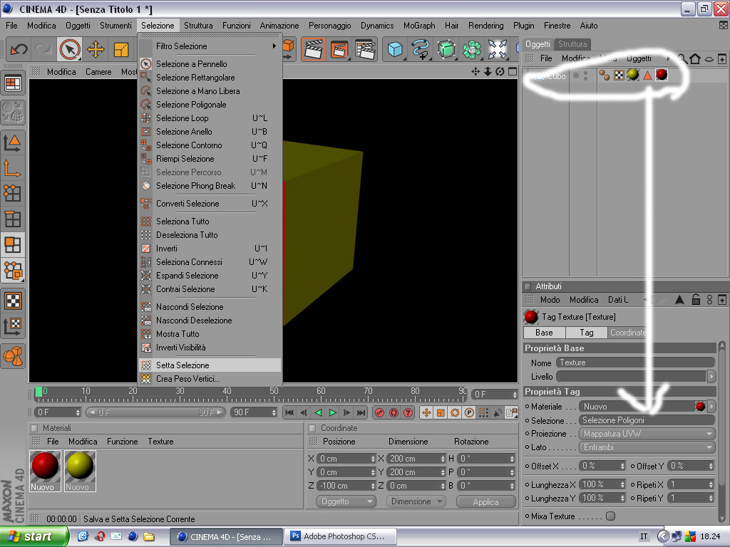Click the spline curve tool icon
730x547 pixels.
point(421,49)
